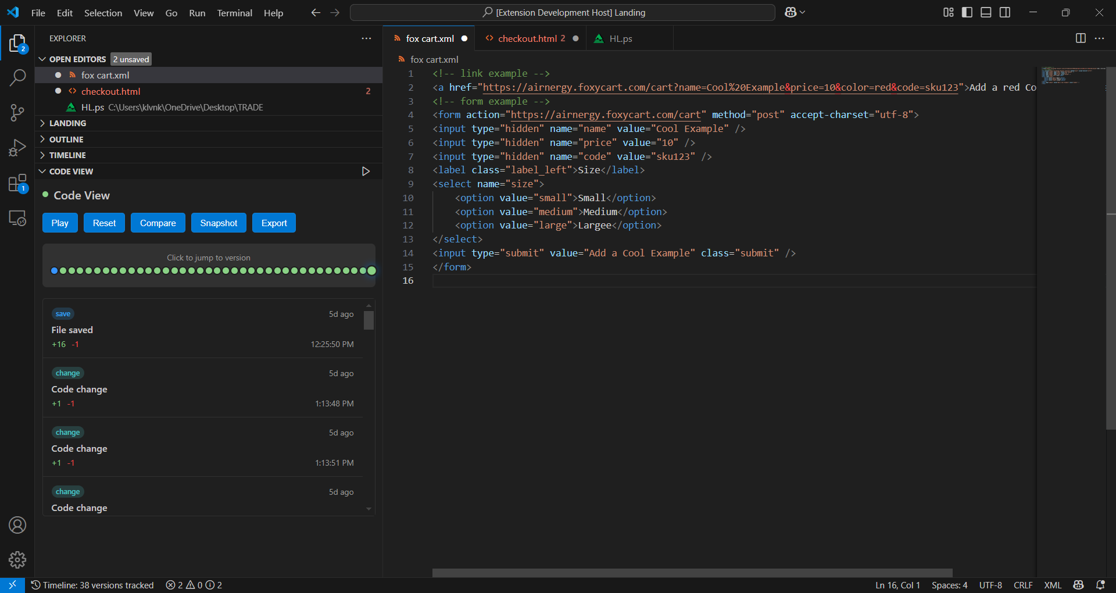This screenshot has width=1116, height=593.
Task: Select 'Code change' entry at 1:13:48 PM
Action: pyautogui.click(x=203, y=388)
